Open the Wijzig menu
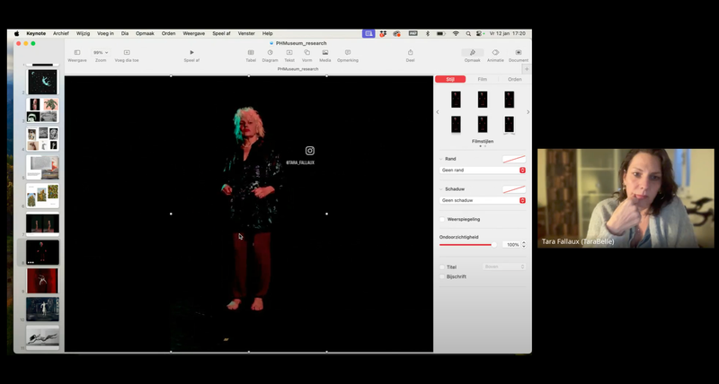Screen dimensions: 719x384 [x=83, y=33]
